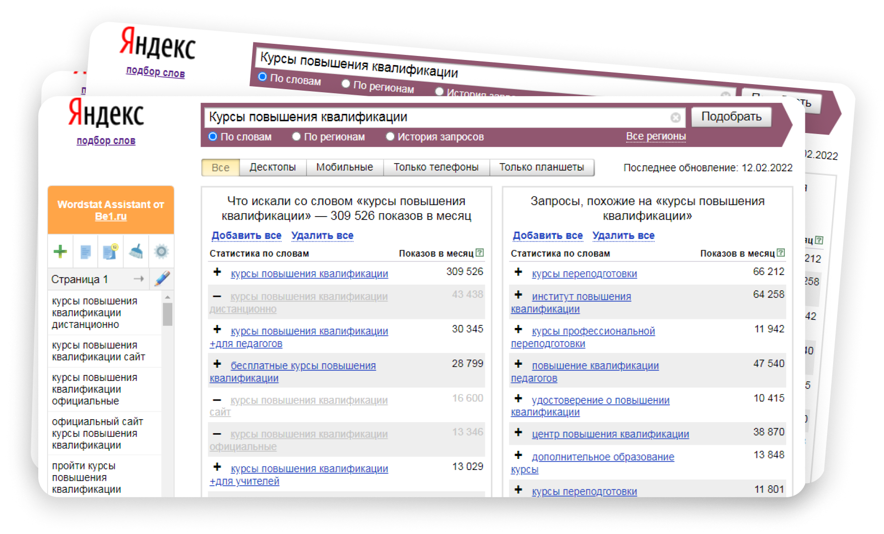Add 'курсы повышения квалификации +для учителей' via plus

217,467
